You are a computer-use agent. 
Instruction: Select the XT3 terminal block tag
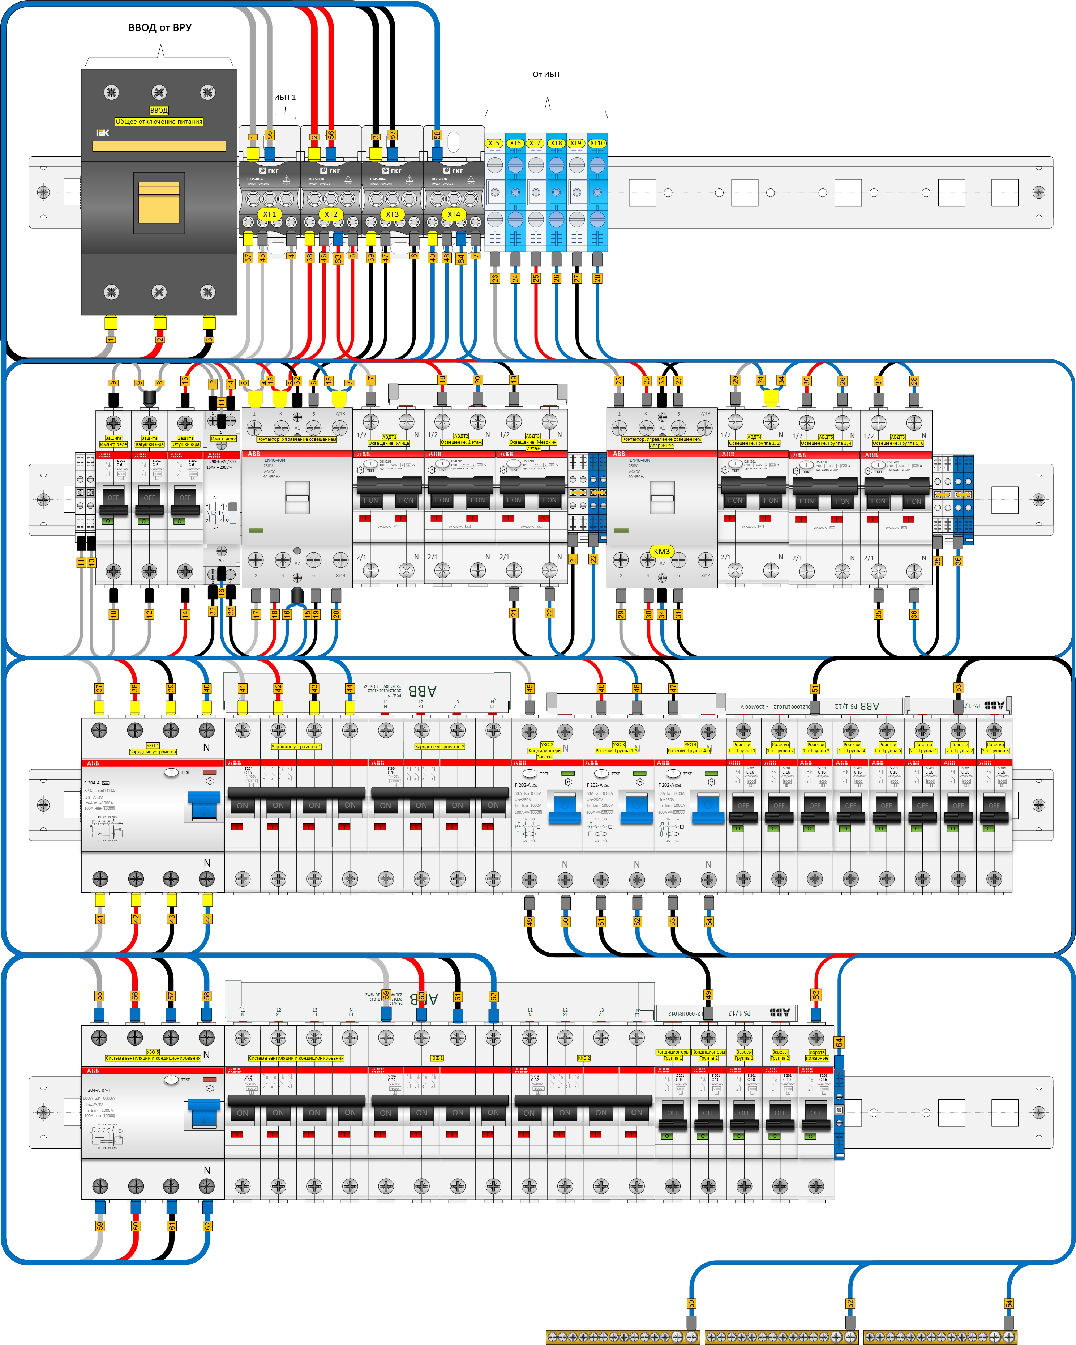392,214
